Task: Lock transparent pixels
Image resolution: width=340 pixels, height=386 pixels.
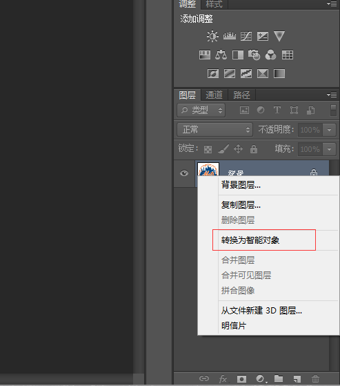Action: pyautogui.click(x=208, y=149)
